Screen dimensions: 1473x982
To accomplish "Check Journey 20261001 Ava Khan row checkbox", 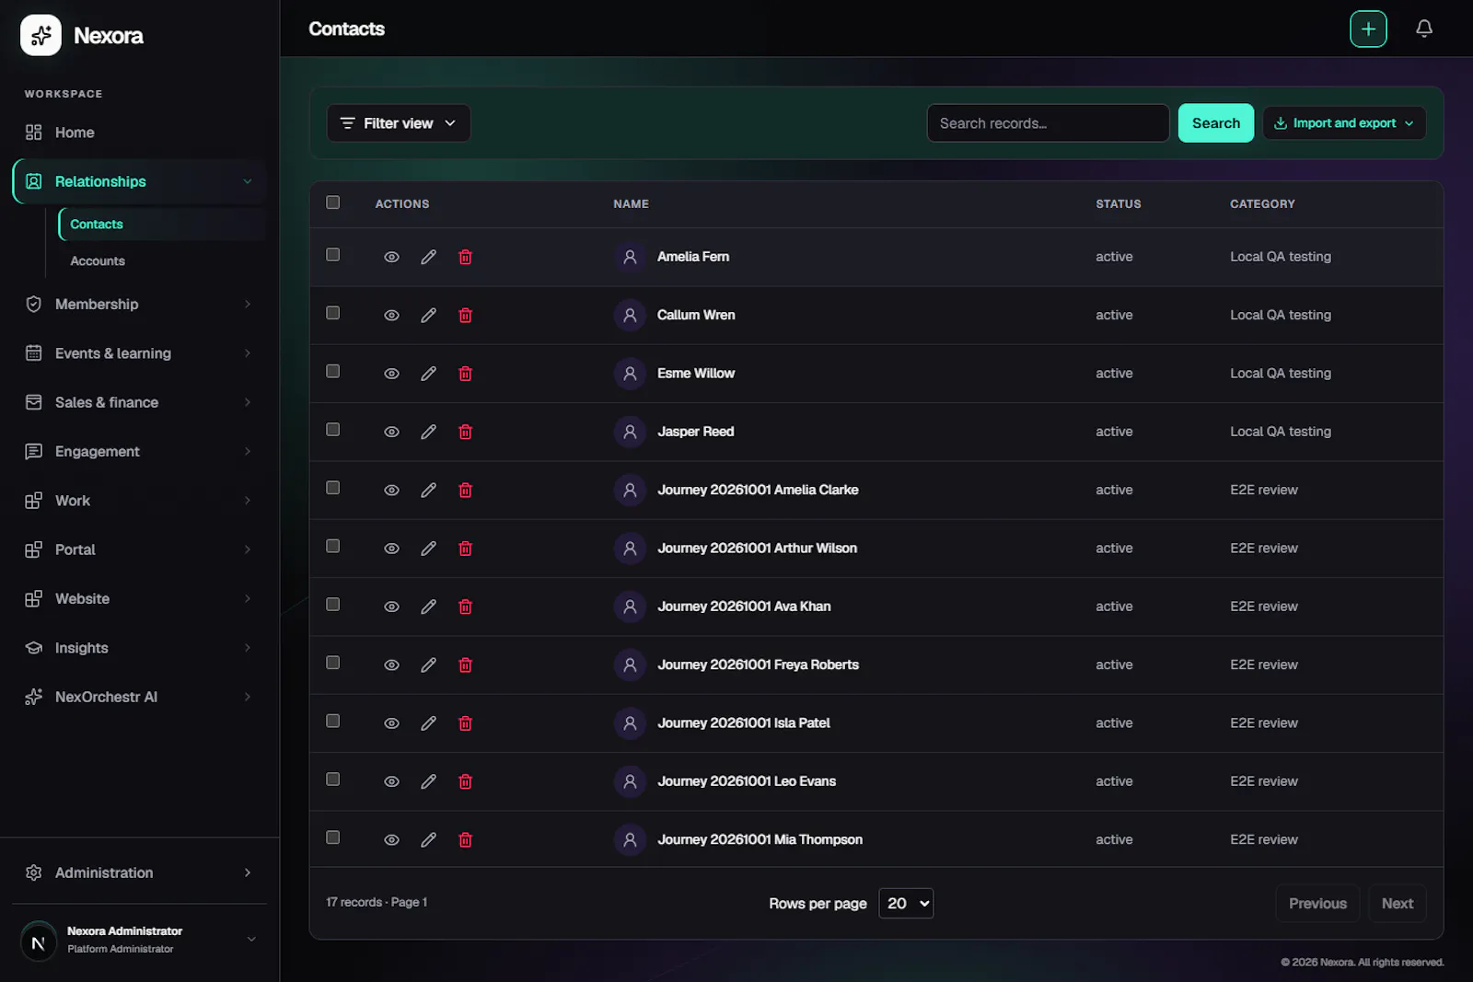I will 332,605.
